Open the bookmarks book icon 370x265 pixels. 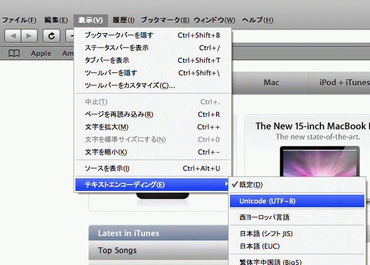[14, 53]
